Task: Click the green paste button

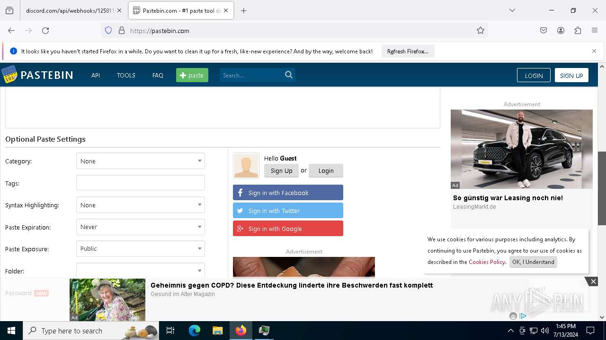Action: 192,75
